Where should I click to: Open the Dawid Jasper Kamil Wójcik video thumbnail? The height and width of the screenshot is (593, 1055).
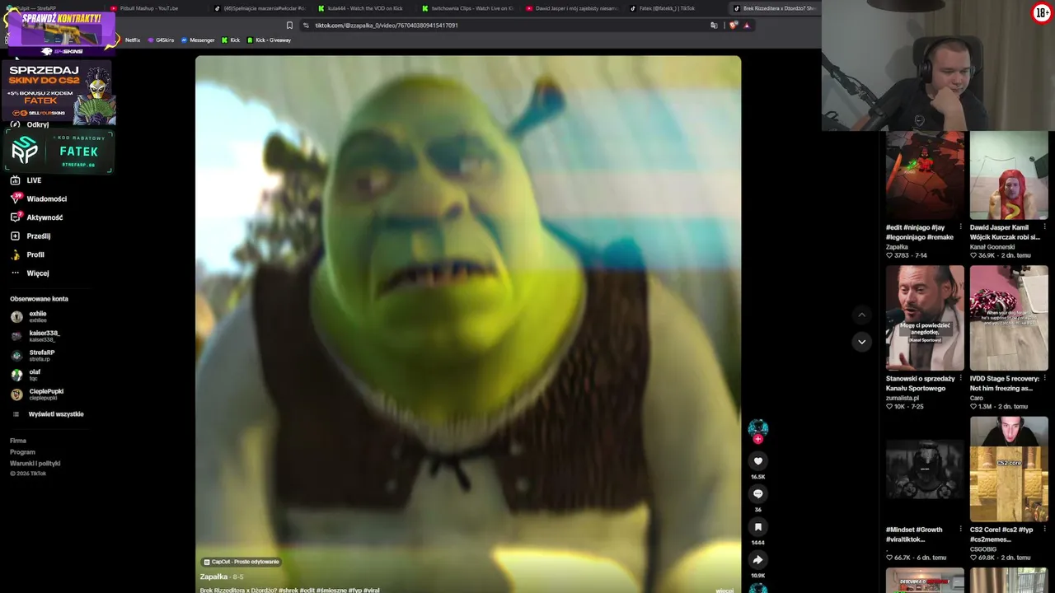click(x=1009, y=175)
